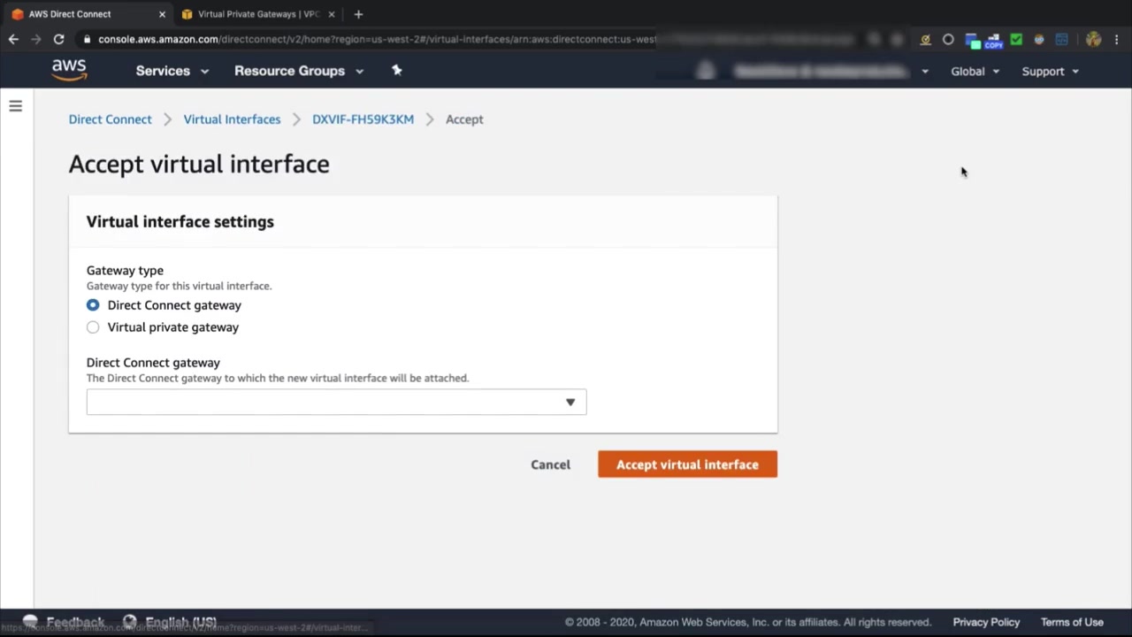Screen dimensions: 1132x637
Task: Click the browser address bar URL
Action: coord(376,39)
